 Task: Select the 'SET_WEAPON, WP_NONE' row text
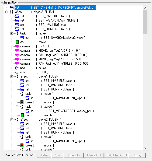click(49, 20)
